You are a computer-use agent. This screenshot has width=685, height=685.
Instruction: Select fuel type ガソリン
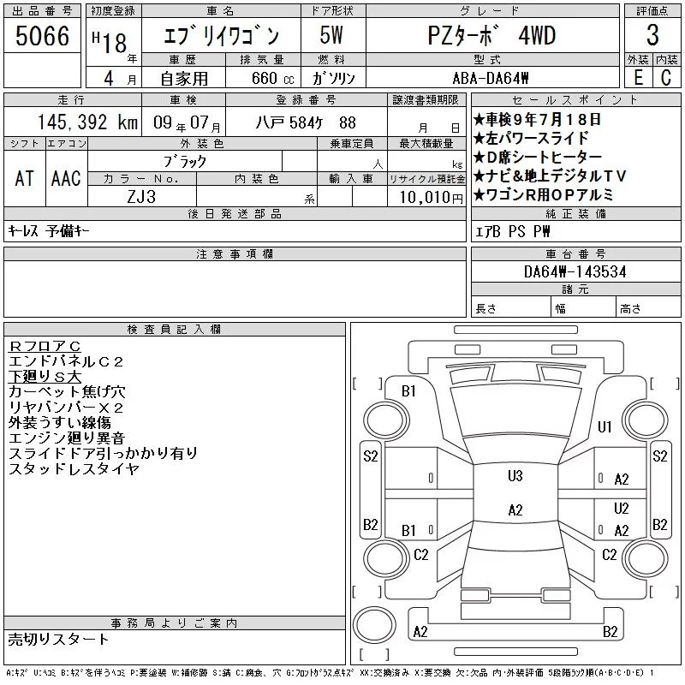[x=333, y=78]
